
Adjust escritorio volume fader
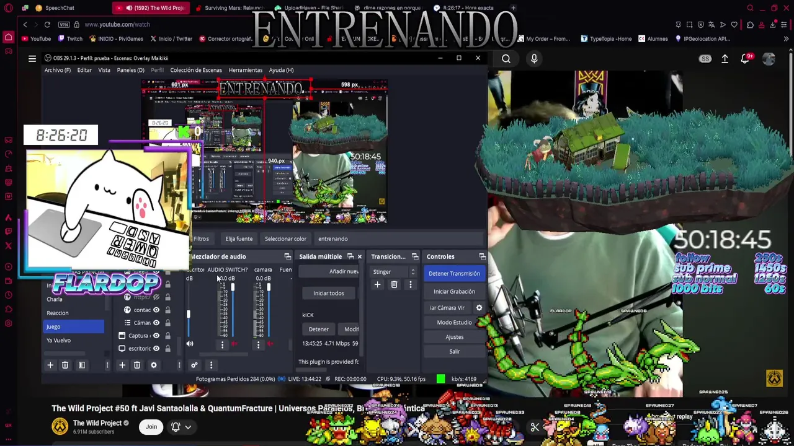[x=189, y=314]
